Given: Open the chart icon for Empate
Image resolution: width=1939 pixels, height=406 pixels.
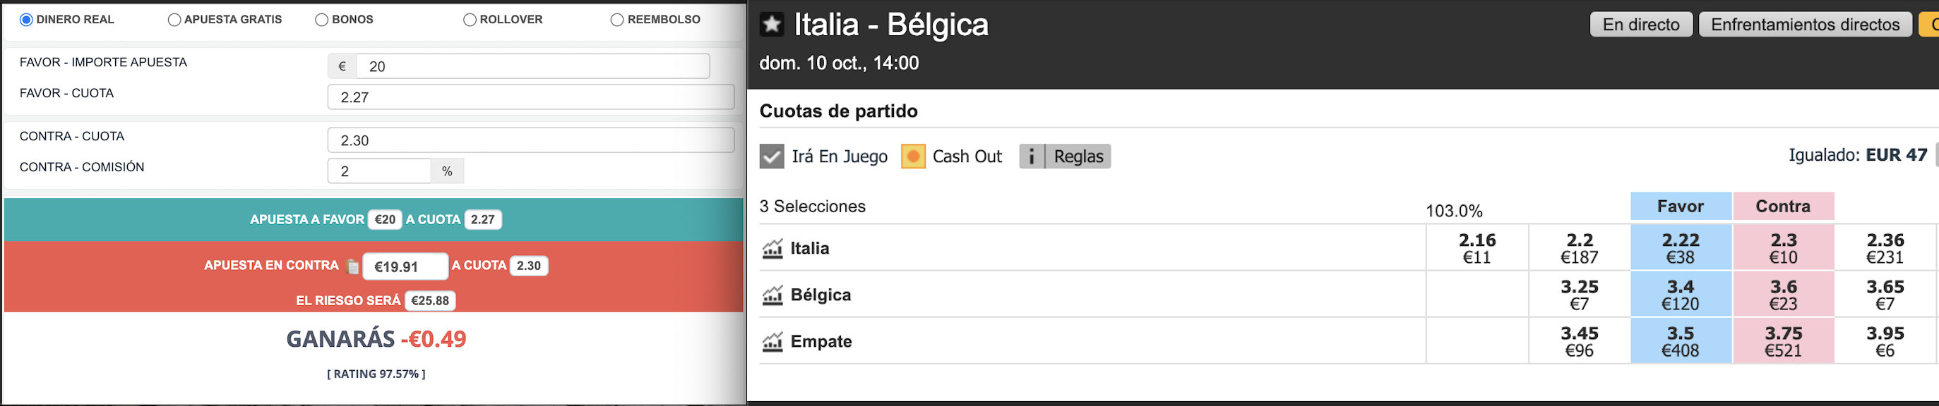Looking at the screenshot, I should [772, 341].
